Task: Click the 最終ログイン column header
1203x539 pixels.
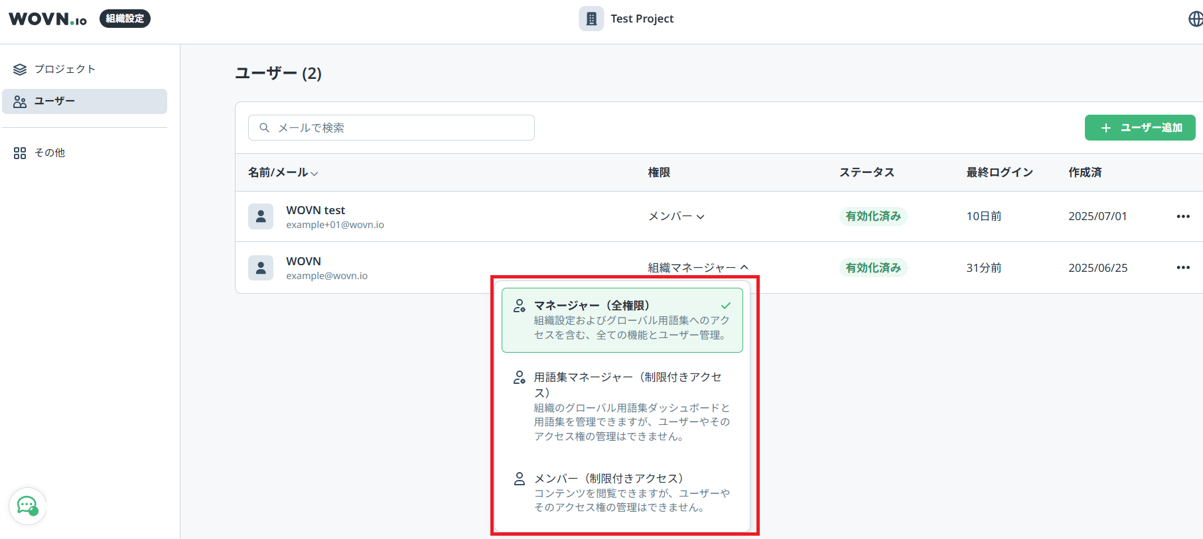Action: tap(999, 172)
